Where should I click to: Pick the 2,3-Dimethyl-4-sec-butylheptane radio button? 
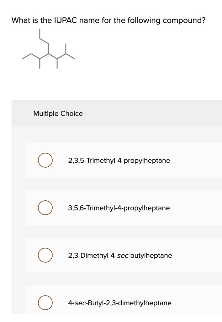point(45,255)
